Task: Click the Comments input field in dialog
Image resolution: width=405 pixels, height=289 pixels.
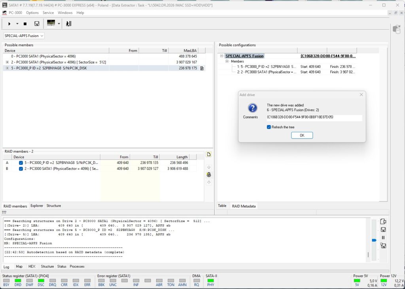Action: tap(314, 117)
